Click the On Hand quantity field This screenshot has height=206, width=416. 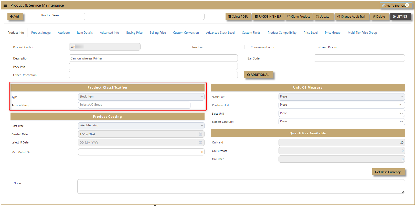pyautogui.click(x=342, y=142)
